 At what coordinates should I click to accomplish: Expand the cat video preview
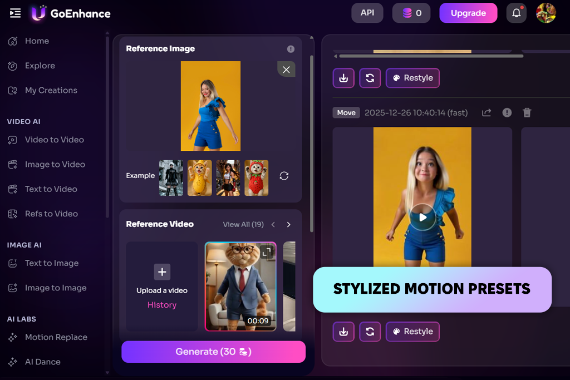coord(267,252)
